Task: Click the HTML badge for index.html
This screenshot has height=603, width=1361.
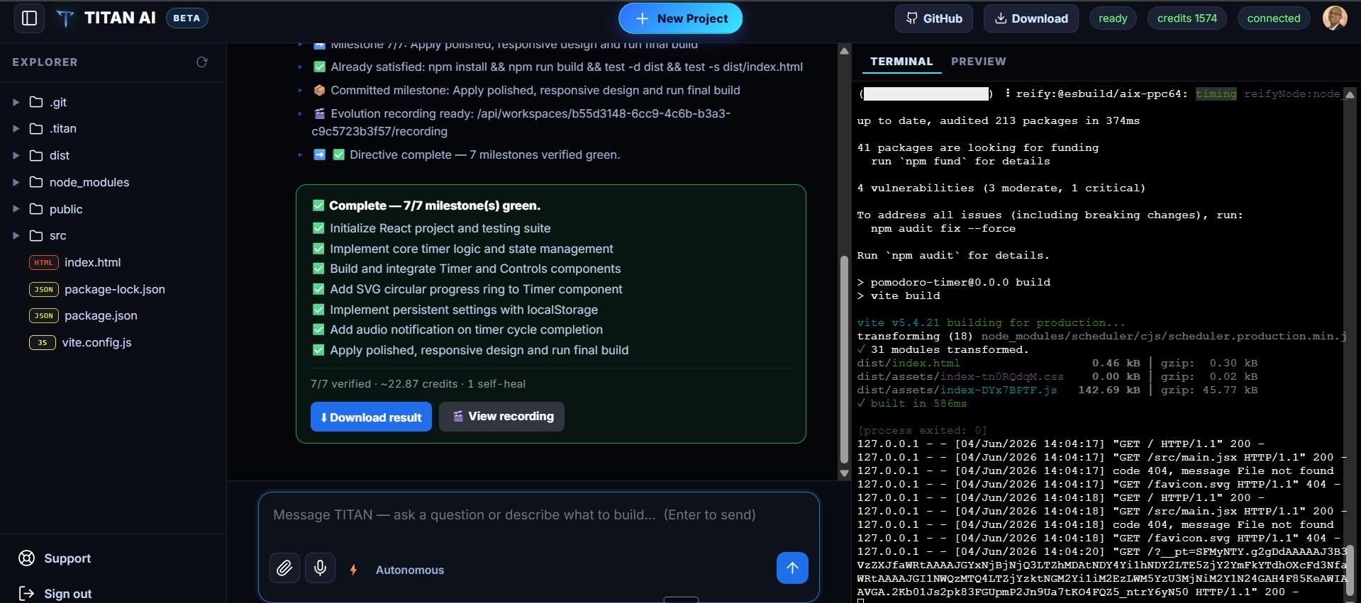Action: pos(43,262)
